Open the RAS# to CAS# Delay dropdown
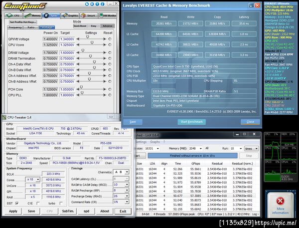The image size is (299, 228). point(127,185)
